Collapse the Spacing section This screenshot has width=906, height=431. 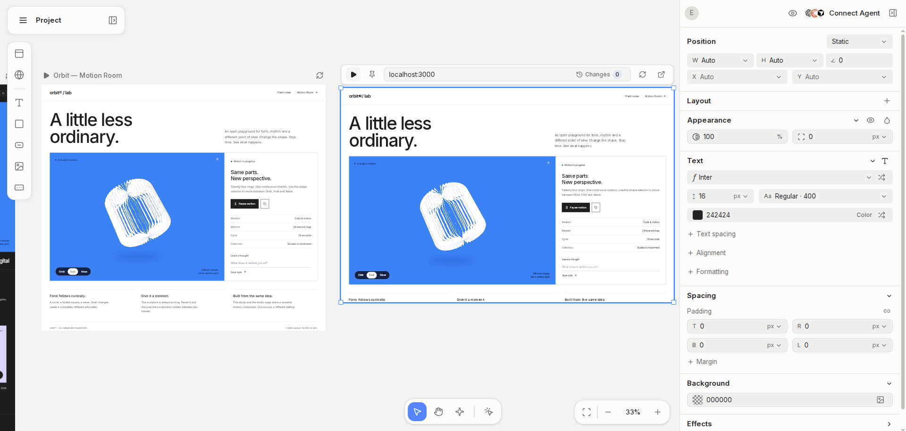coord(889,296)
